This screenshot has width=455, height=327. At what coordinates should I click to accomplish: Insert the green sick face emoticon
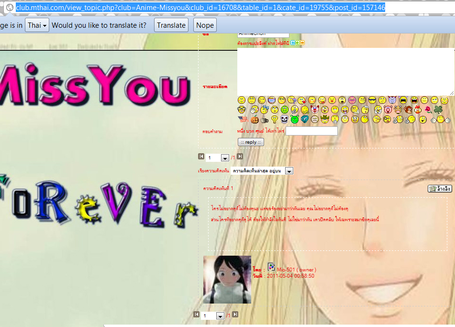tap(284, 110)
